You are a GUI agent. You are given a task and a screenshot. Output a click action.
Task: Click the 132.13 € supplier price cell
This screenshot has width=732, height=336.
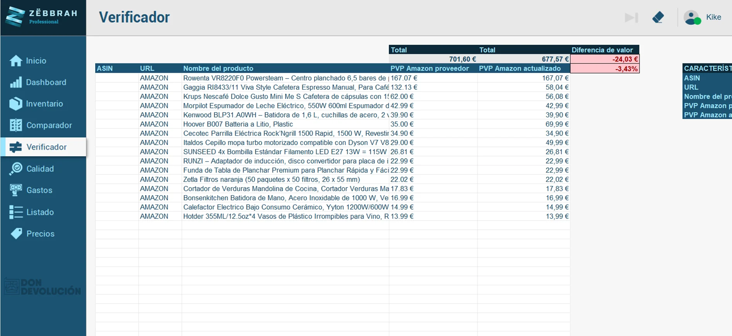[433, 87]
